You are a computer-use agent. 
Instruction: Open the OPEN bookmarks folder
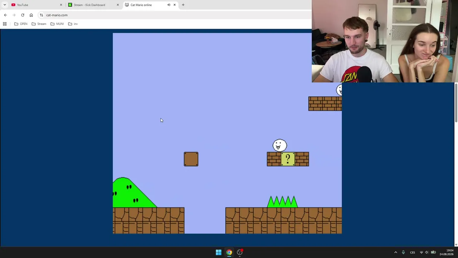(x=21, y=24)
